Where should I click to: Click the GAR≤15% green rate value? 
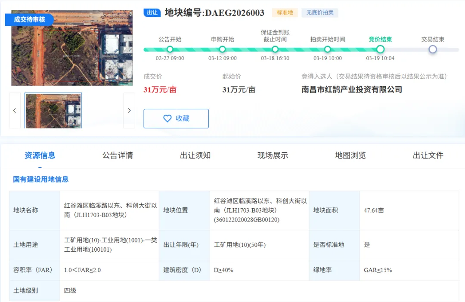[378, 270]
